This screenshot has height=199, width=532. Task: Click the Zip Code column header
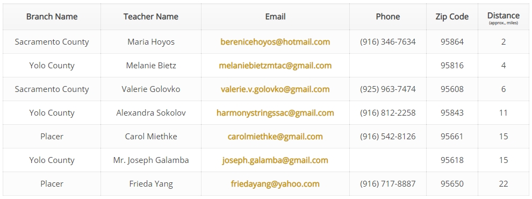[452, 17]
